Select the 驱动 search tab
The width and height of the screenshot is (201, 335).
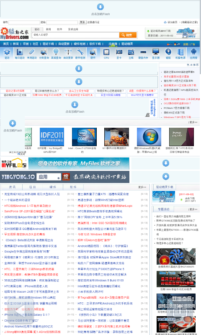pos(37,29)
